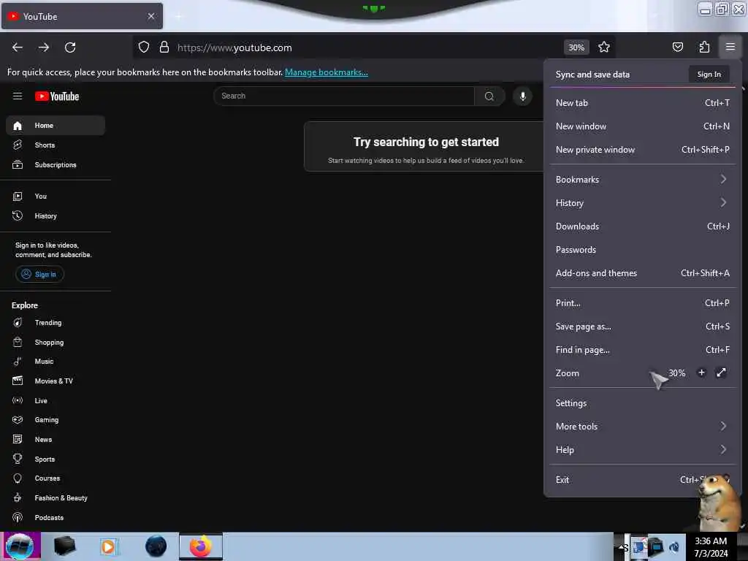Open Movies & TV in Explore
The image size is (748, 561).
pos(56,381)
